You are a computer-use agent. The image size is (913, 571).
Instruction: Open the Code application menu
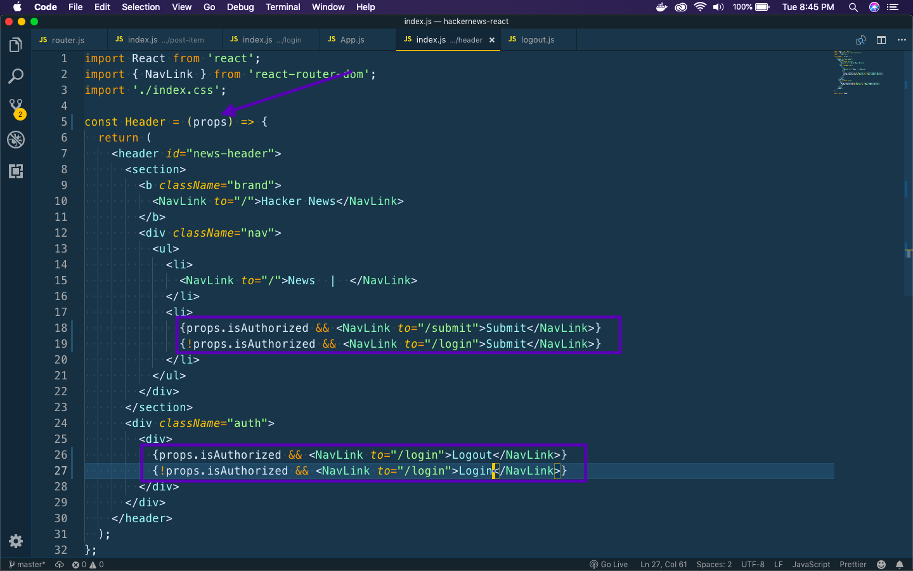pos(46,7)
